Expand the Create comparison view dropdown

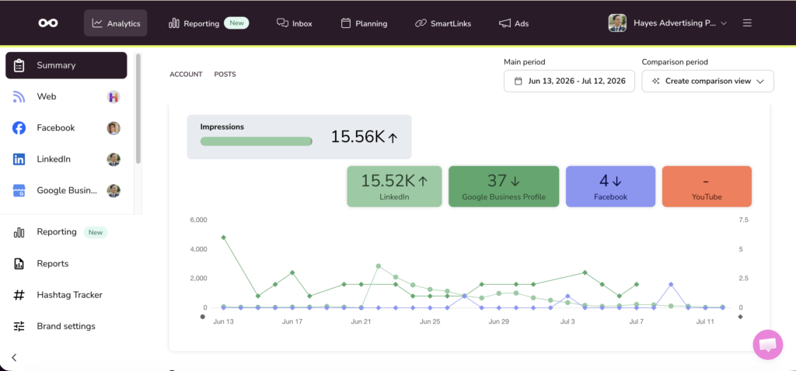[707, 81]
